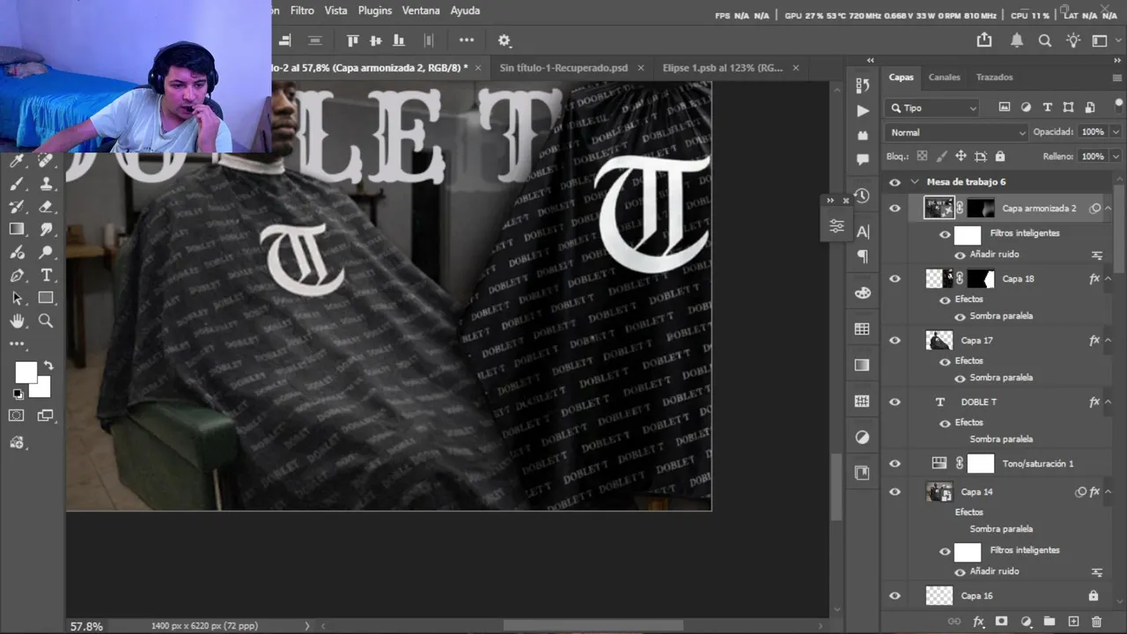Open the Edit Toolbar three-dots menu
The width and height of the screenshot is (1127, 634).
pos(17,344)
